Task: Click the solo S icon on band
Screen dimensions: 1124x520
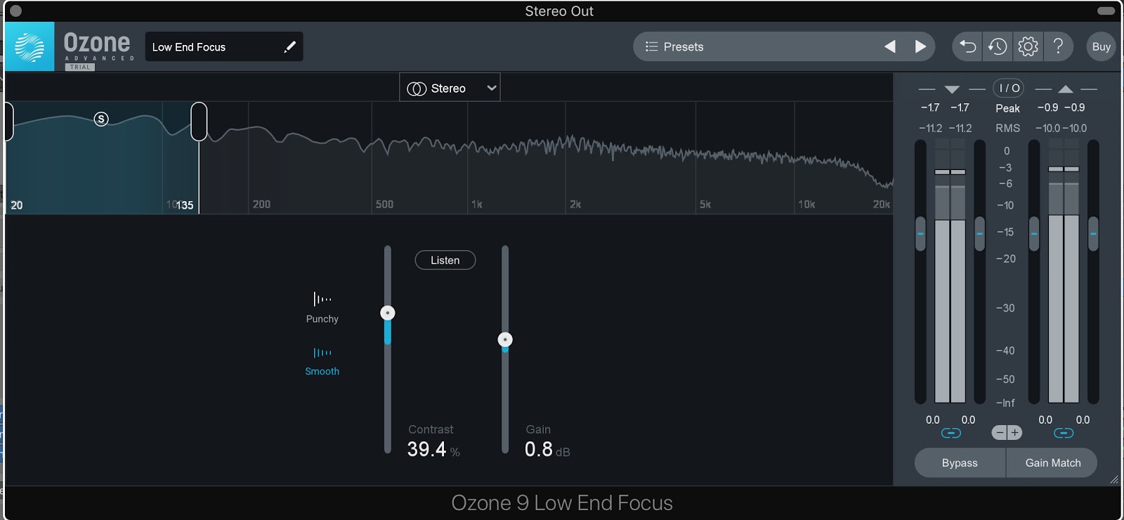Action: tap(101, 119)
